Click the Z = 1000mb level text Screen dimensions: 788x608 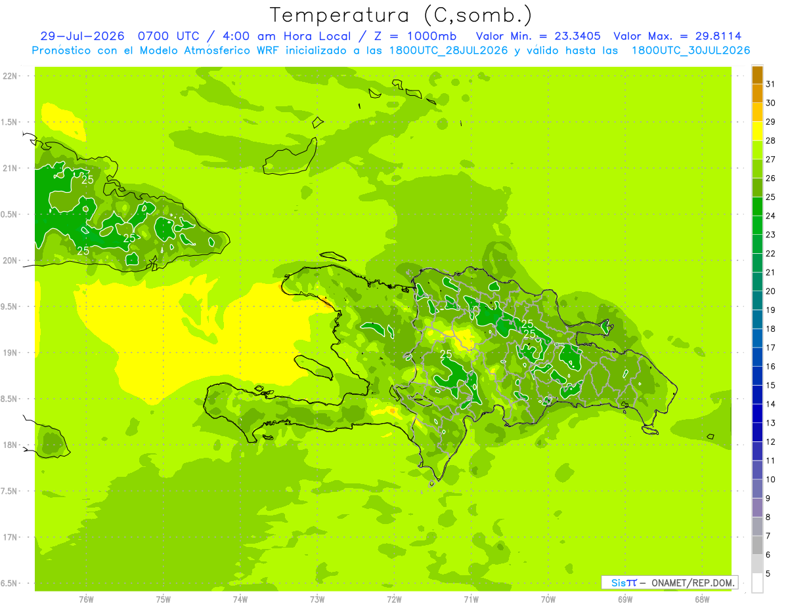420,36
